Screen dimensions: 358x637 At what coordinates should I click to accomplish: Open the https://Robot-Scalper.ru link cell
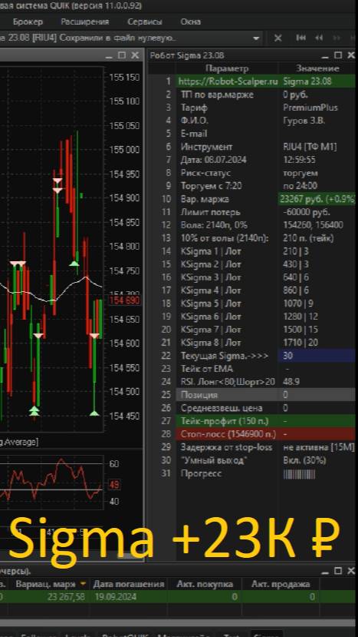[228, 81]
